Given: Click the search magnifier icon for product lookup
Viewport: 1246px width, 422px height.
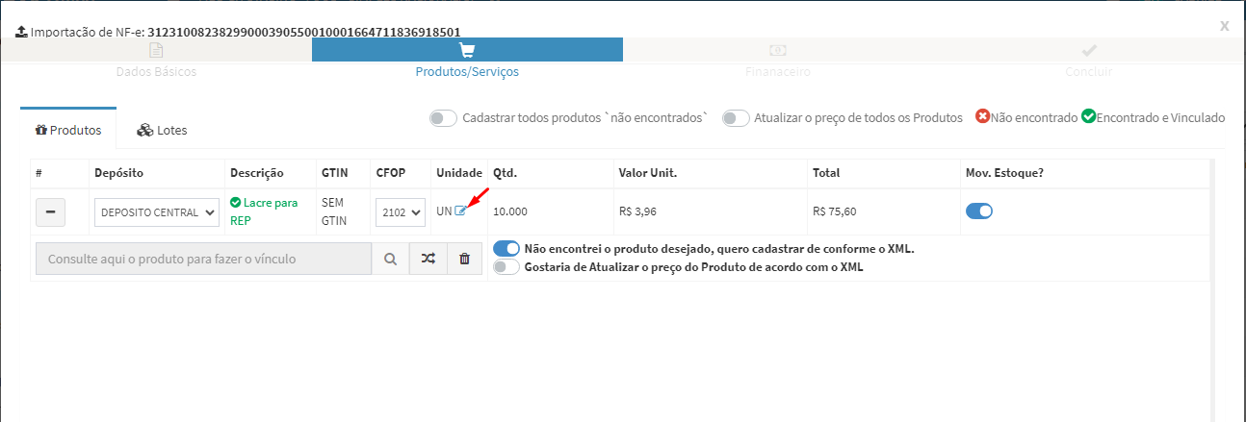Looking at the screenshot, I should [390, 259].
